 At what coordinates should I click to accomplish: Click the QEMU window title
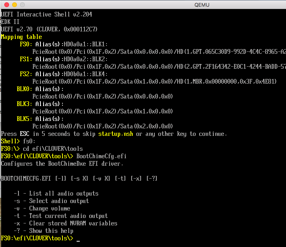[202, 5]
